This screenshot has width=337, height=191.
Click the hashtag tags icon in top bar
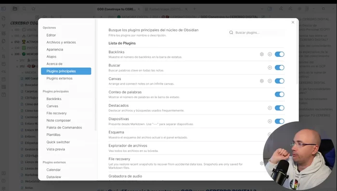[299, 9]
